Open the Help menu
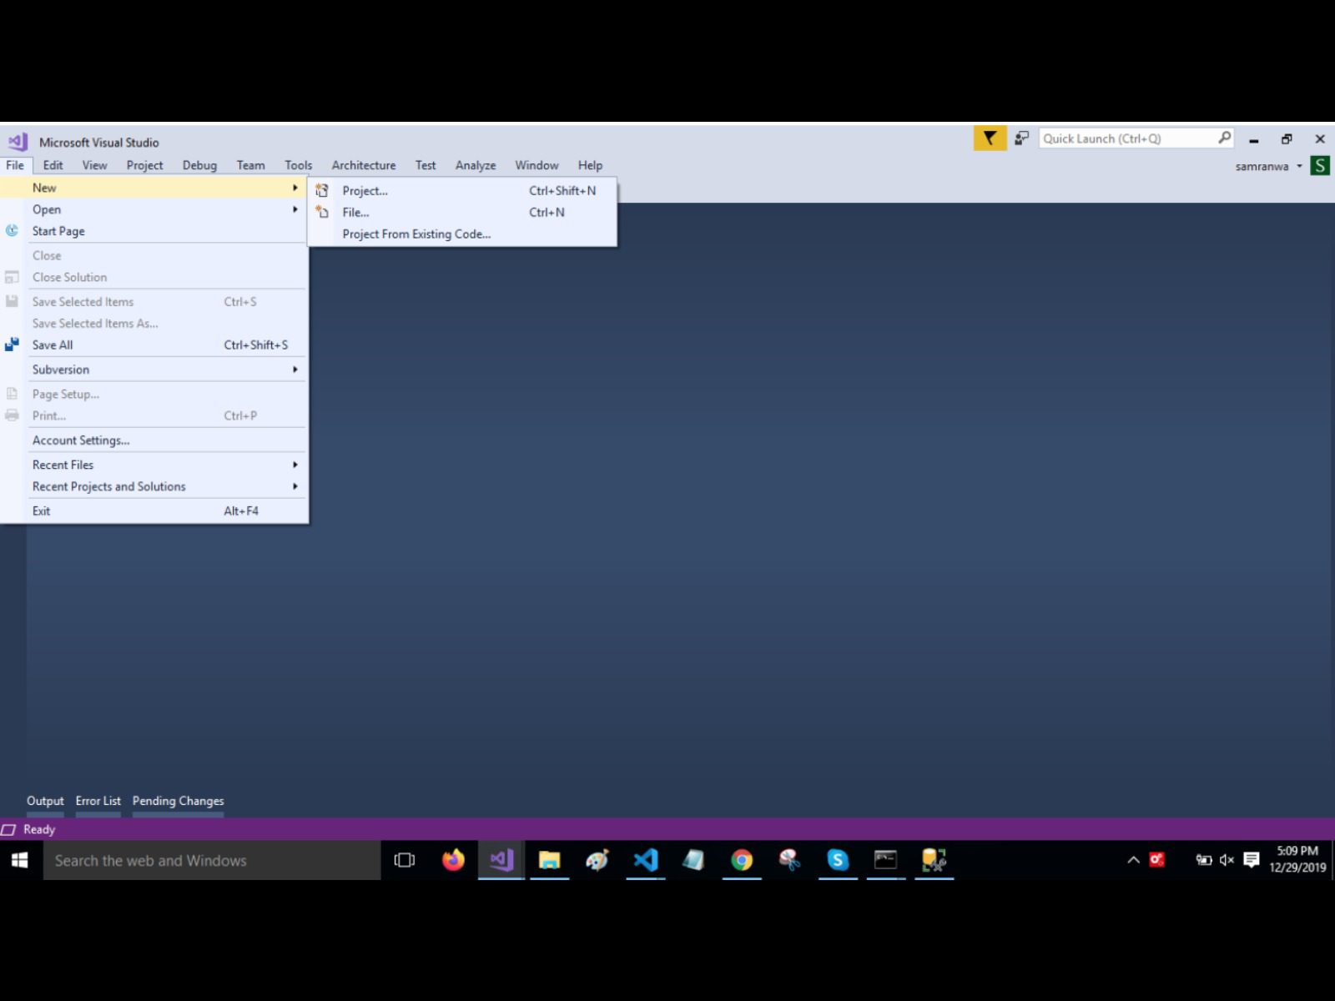 click(590, 165)
